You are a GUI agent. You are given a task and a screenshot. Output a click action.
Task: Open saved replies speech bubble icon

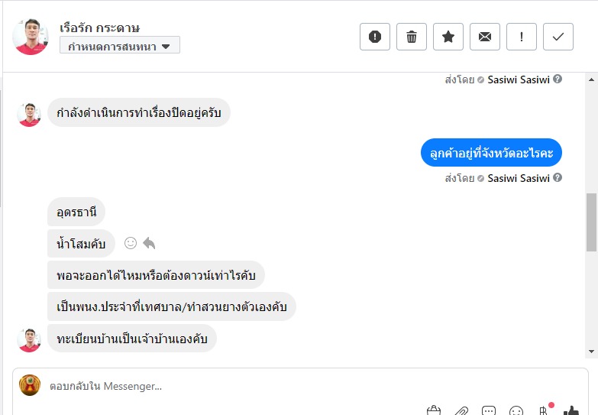489,410
